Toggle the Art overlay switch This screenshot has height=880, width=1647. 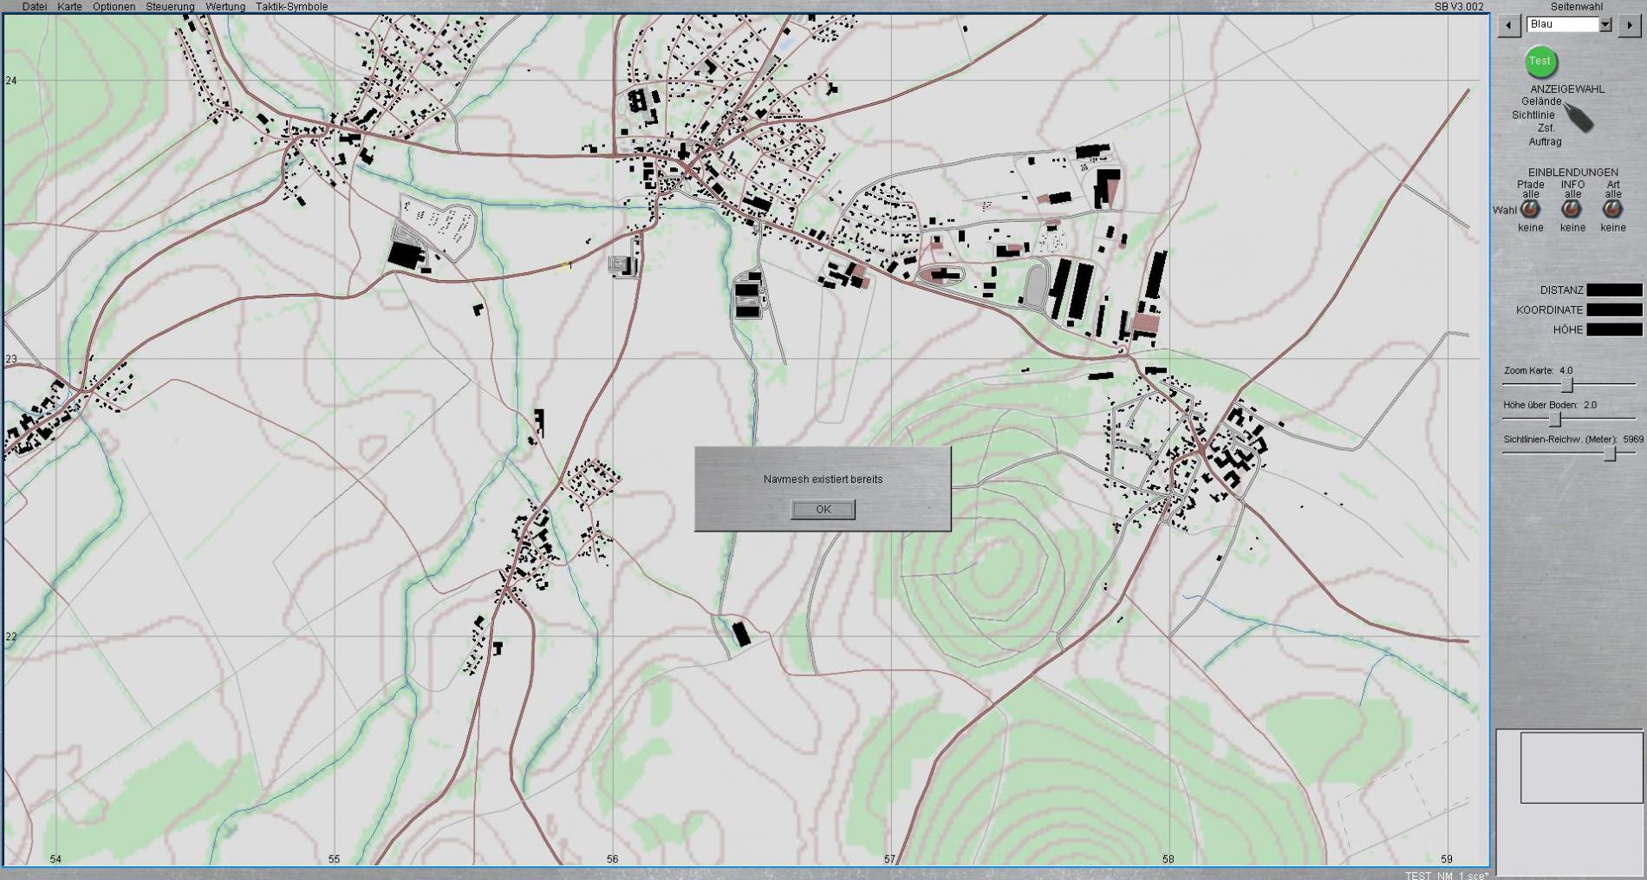click(1612, 209)
